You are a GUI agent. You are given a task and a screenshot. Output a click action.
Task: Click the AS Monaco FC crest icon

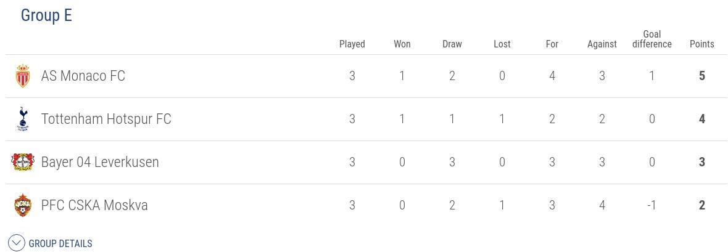coord(22,76)
